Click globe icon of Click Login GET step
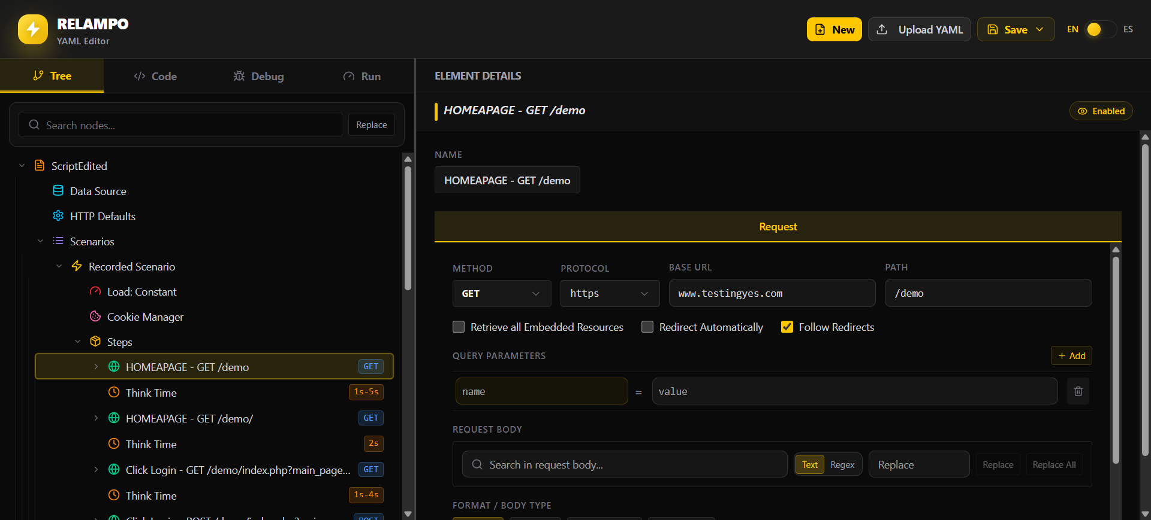 (114, 470)
